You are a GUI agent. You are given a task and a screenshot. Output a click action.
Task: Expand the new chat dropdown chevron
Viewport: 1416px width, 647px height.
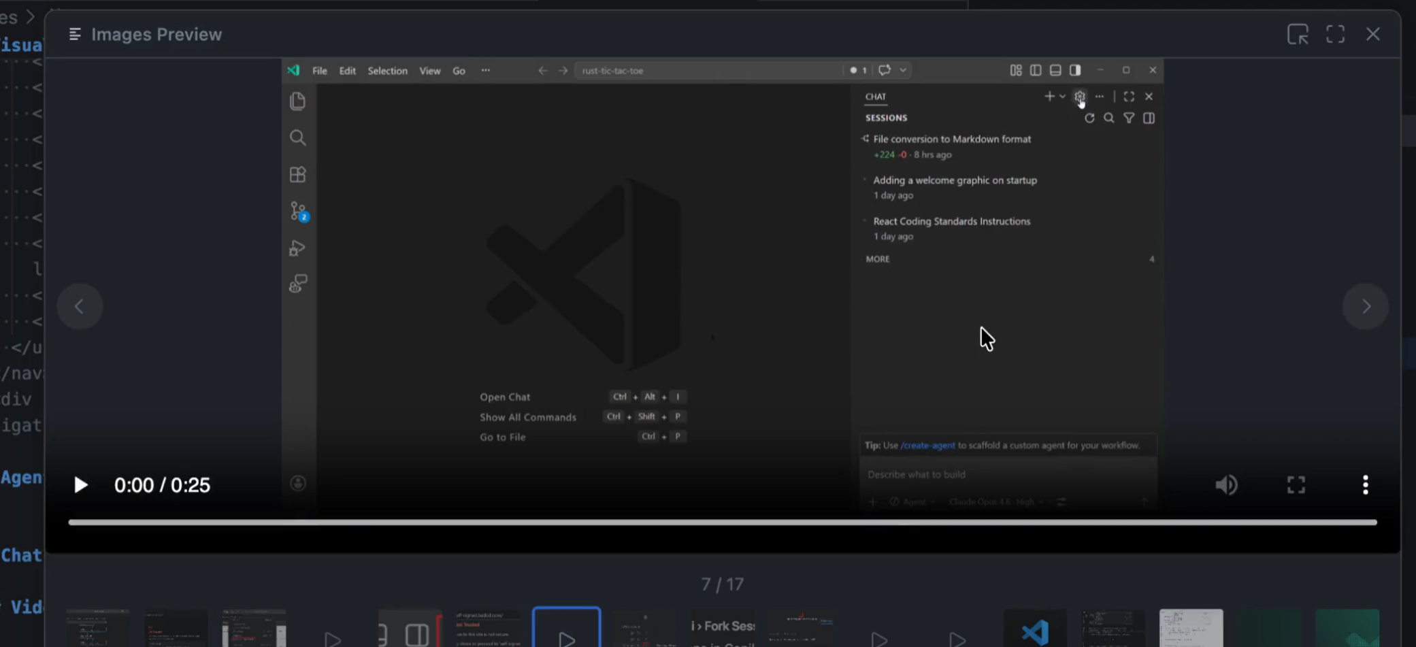coord(1062,97)
